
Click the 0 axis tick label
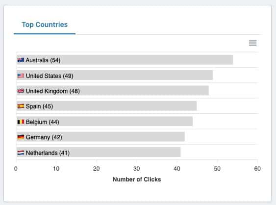click(16, 169)
